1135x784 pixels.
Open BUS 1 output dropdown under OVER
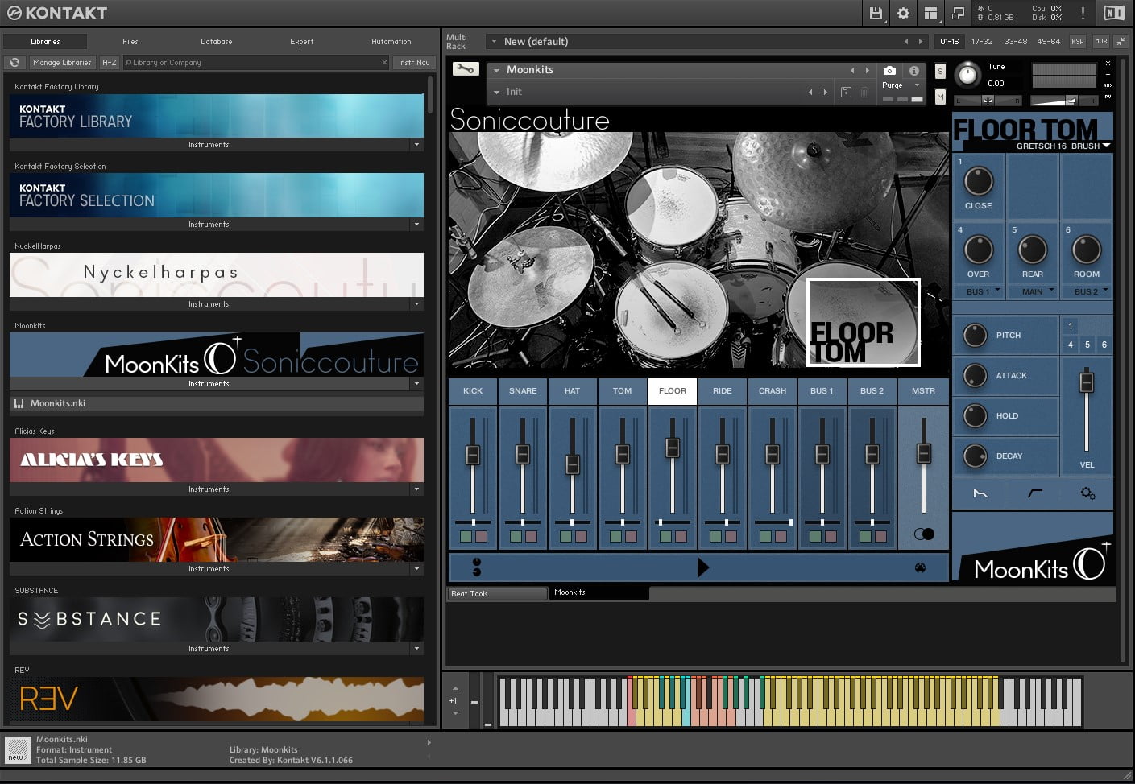coord(978,291)
